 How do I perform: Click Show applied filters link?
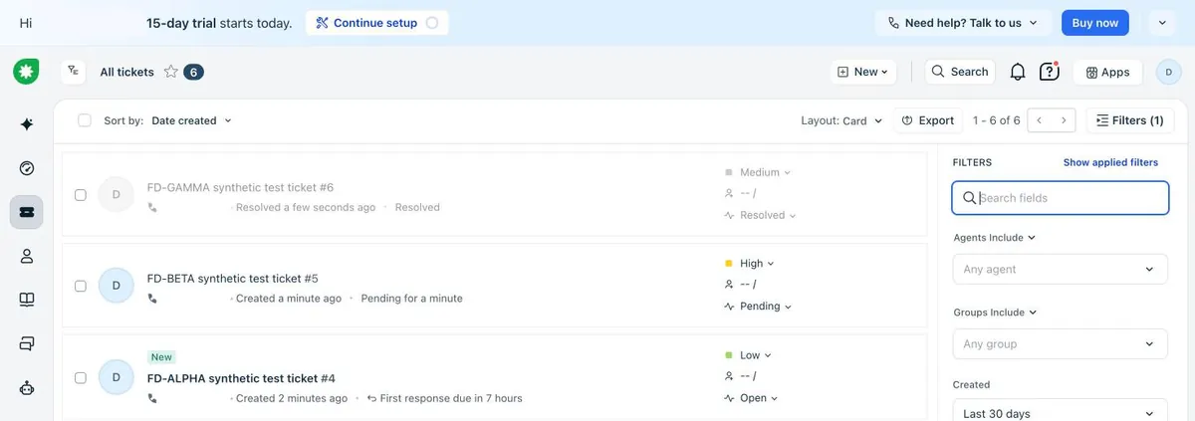pyautogui.click(x=1110, y=162)
